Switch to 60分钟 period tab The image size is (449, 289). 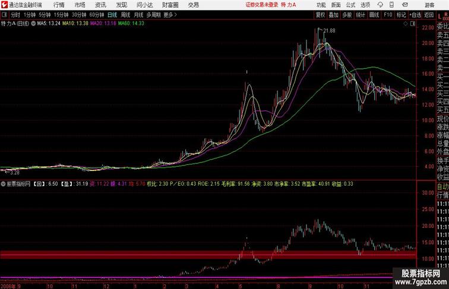coord(97,15)
